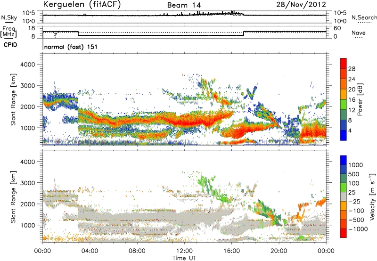This screenshot has height=261, width=377.
Task: Click the '12:00' time tick label
Action: pyautogui.click(x=184, y=251)
